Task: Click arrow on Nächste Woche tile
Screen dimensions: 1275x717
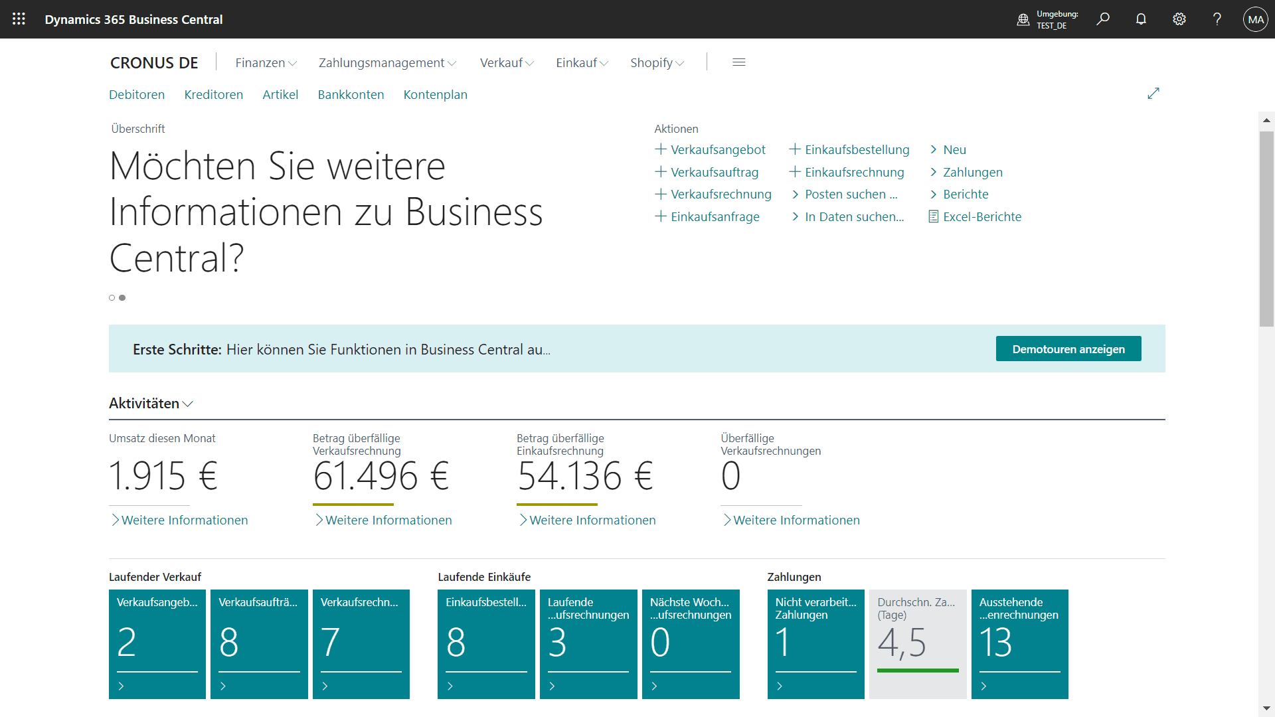Action: [655, 686]
